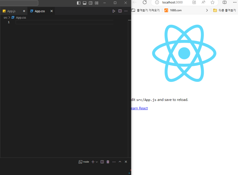This screenshot has width=238, height=175.
Task: Select the App.css editor tab
Action: pos(40,11)
